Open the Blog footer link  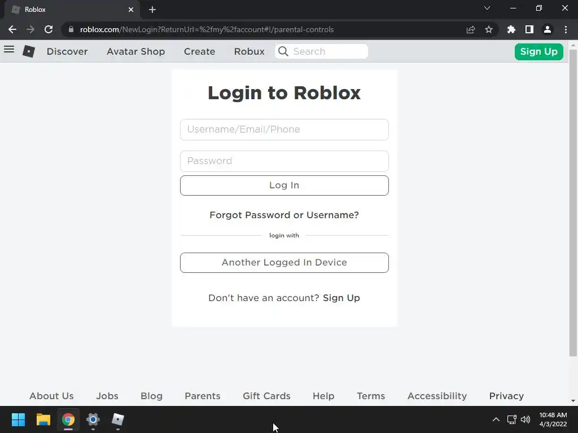tap(151, 396)
